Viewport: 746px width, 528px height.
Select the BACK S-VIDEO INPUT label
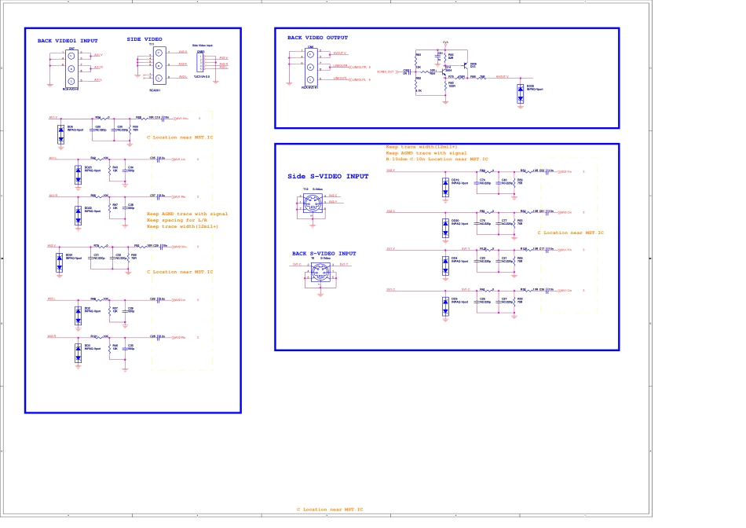(x=324, y=254)
